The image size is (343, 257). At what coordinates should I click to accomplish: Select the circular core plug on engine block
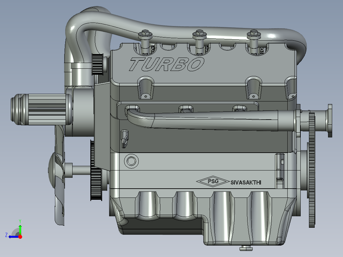point(131,161)
